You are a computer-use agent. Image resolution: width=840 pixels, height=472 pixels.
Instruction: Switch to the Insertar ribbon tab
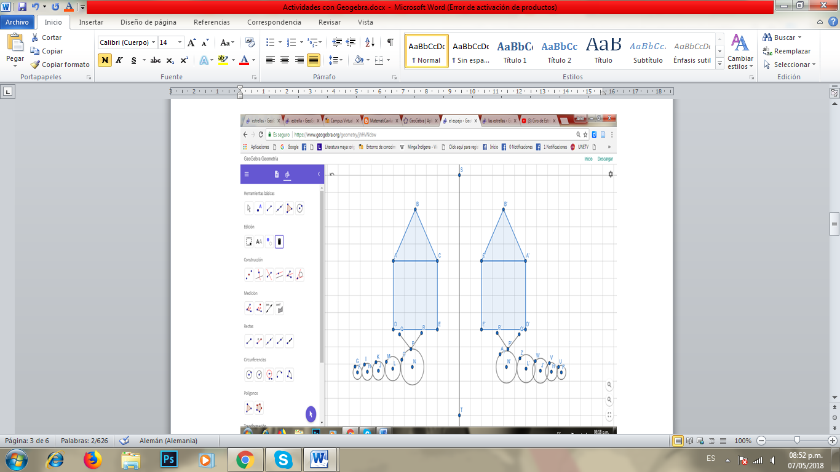click(x=90, y=22)
